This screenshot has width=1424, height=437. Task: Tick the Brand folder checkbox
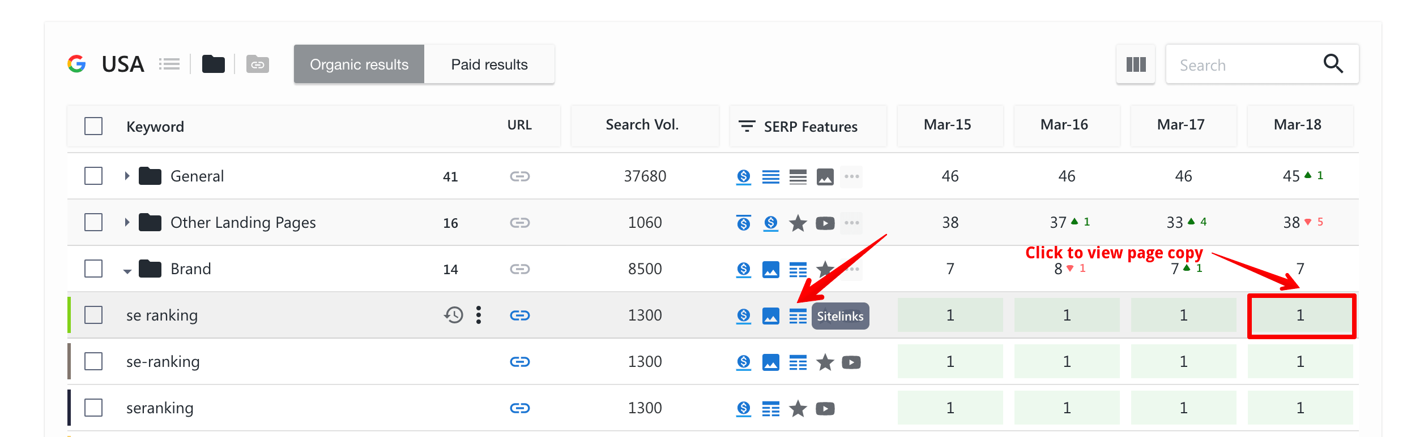tap(93, 269)
